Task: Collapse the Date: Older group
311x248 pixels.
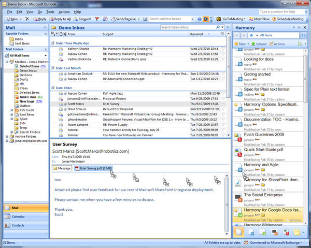Action: [53, 87]
